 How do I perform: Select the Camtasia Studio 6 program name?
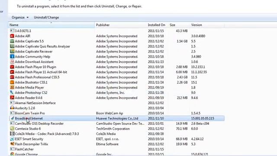coord(28,129)
